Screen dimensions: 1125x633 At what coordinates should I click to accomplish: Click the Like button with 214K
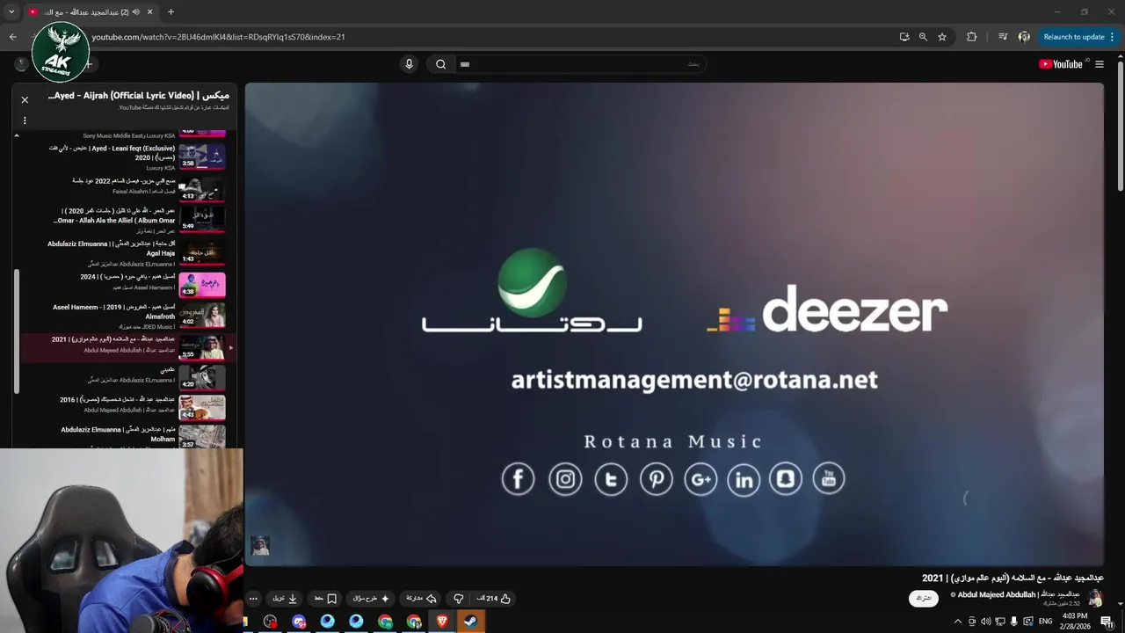[494, 599]
